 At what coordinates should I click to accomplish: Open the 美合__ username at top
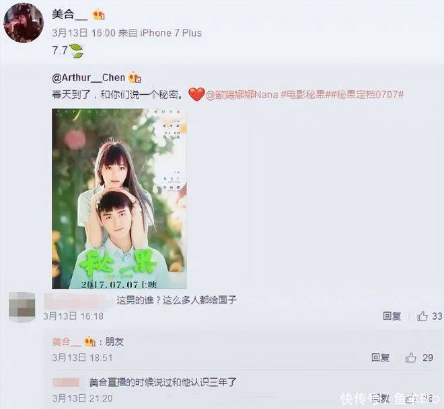coord(70,14)
